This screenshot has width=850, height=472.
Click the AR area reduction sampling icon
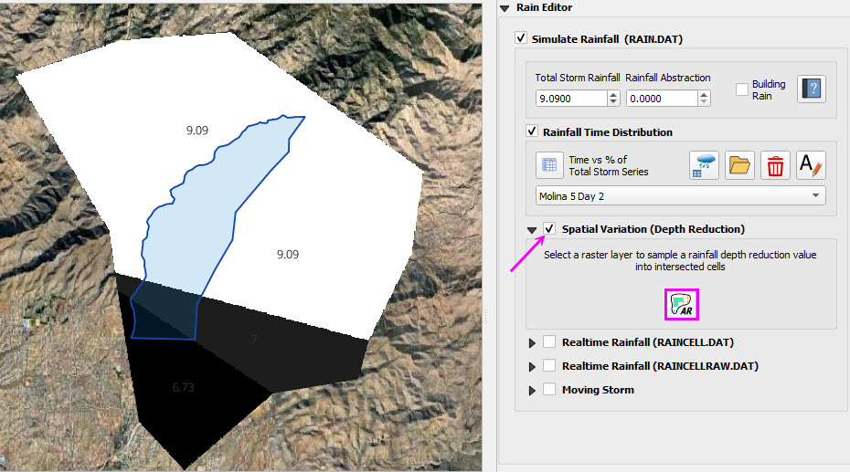click(682, 305)
